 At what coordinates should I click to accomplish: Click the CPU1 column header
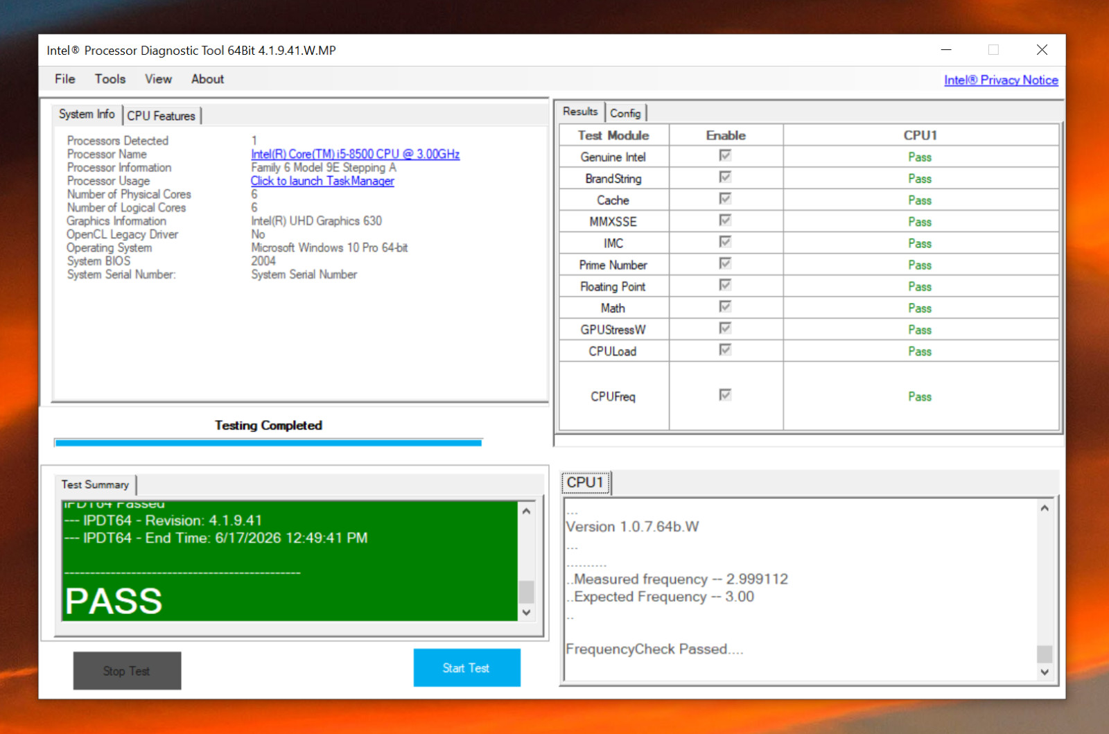click(x=920, y=135)
